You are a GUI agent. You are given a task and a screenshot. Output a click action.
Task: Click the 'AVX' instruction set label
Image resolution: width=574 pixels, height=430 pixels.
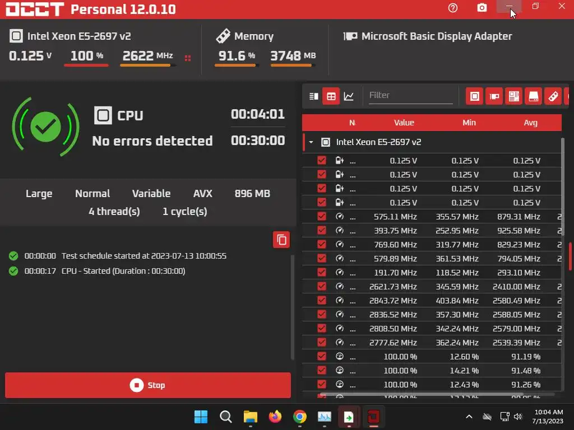pos(202,193)
